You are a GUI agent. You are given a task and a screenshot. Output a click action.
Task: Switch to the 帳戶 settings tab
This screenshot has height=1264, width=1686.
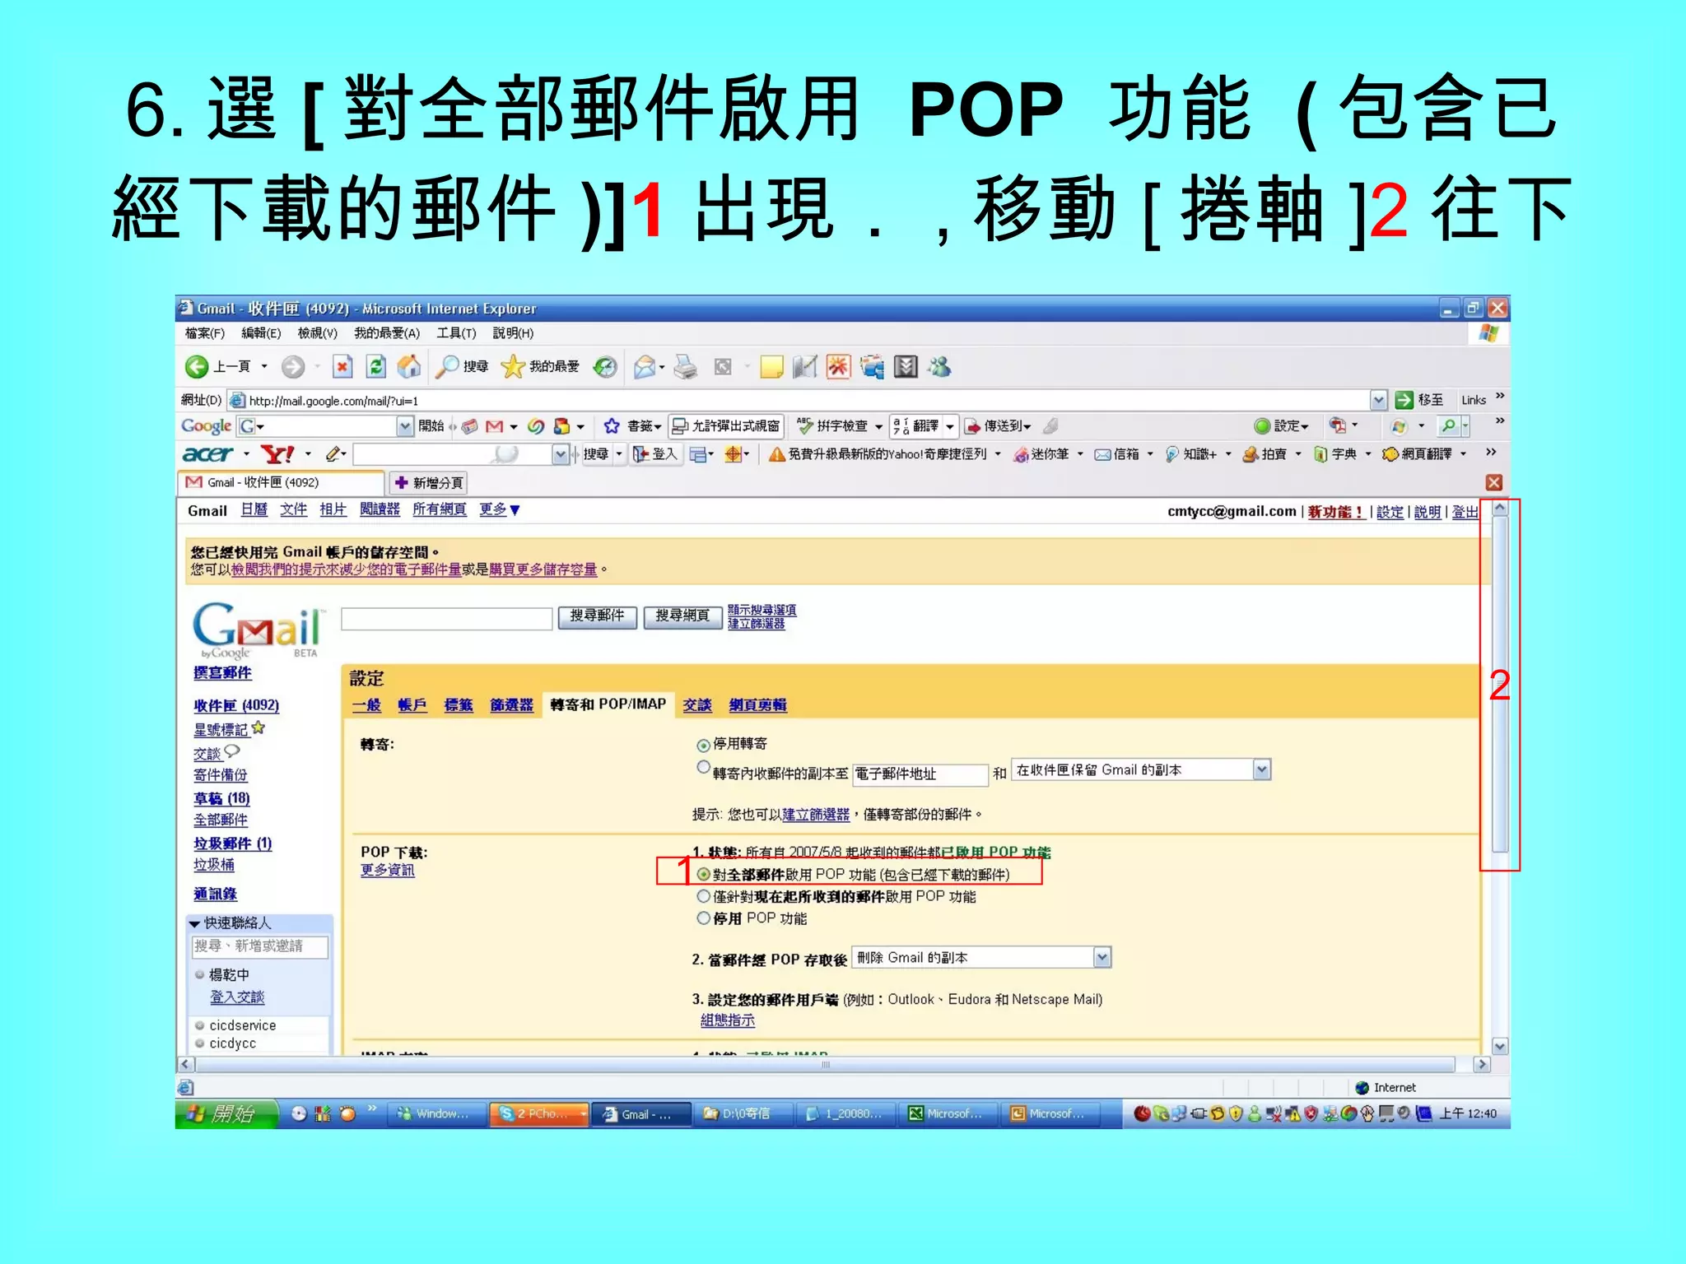(x=412, y=704)
